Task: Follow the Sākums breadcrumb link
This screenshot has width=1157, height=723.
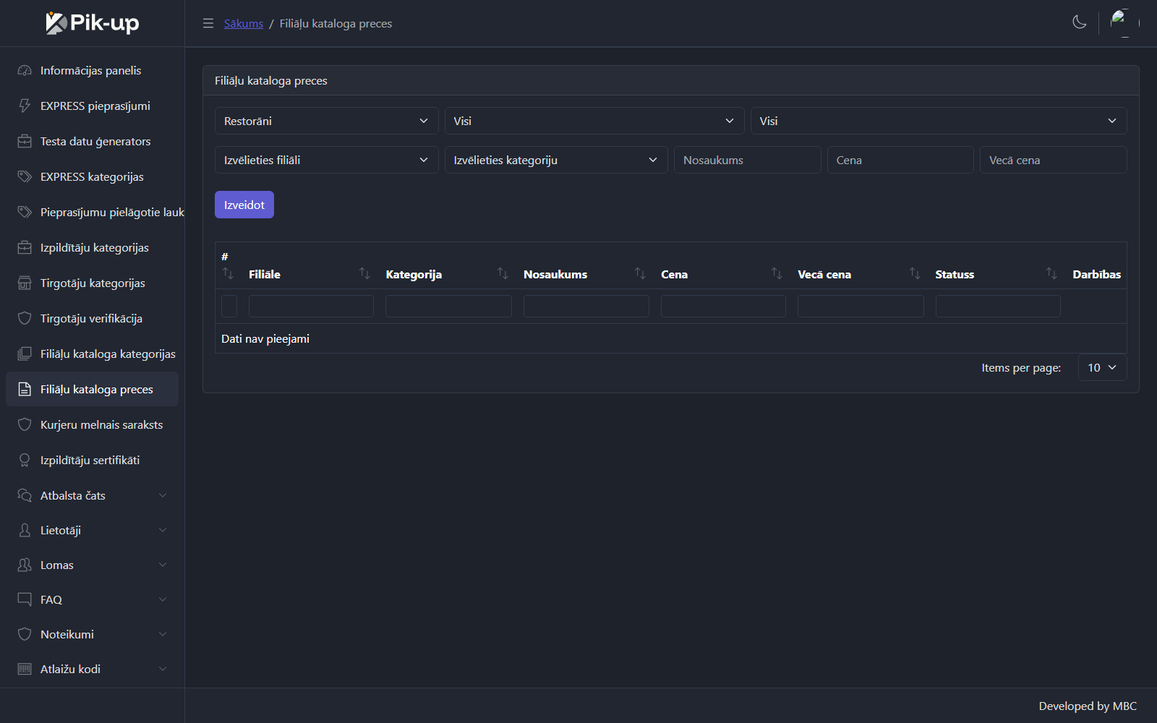Action: 244,23
